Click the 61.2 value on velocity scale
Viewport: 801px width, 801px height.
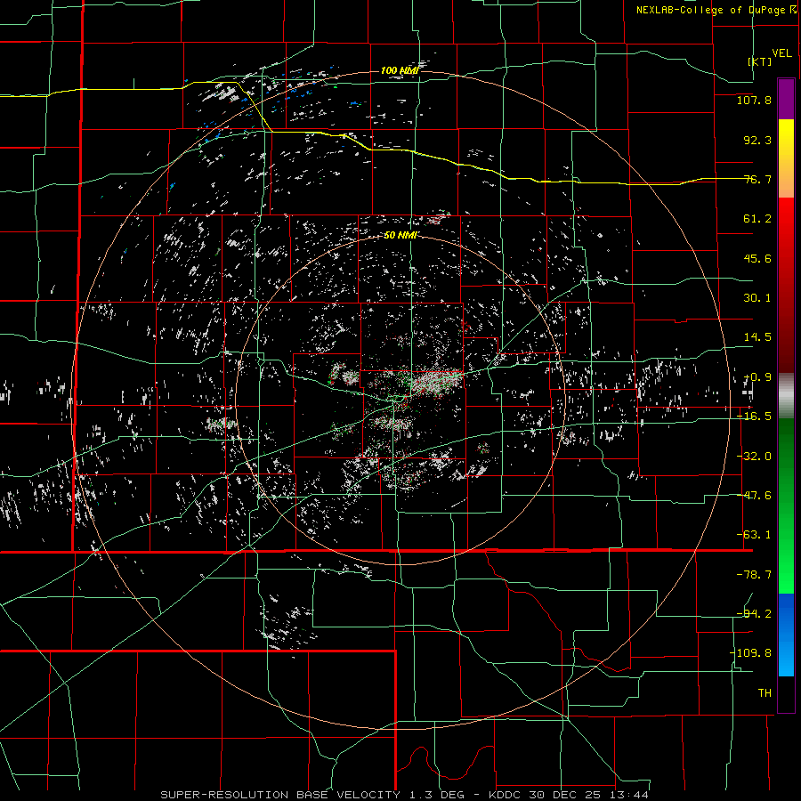pyautogui.click(x=757, y=219)
